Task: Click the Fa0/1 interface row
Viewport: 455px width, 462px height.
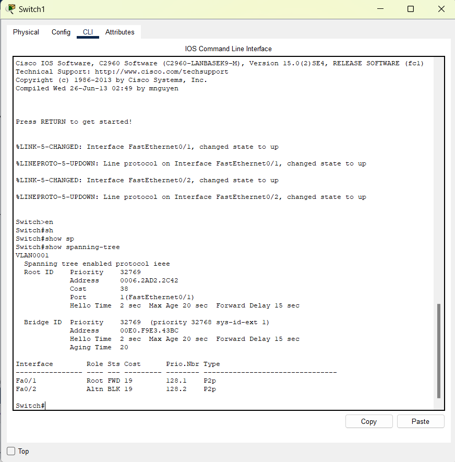Action: [116, 381]
